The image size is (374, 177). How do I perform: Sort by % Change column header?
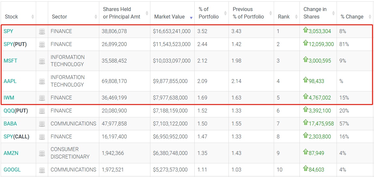[x=352, y=17]
